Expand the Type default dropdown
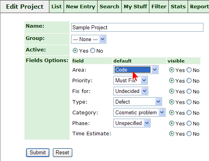This screenshot has width=209, height=161. pos(137,102)
